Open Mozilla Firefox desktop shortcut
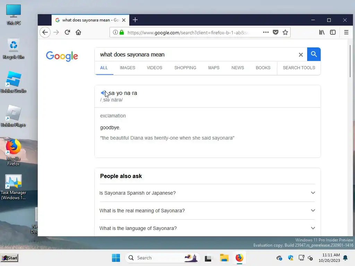The image size is (355, 266). (x=14, y=152)
